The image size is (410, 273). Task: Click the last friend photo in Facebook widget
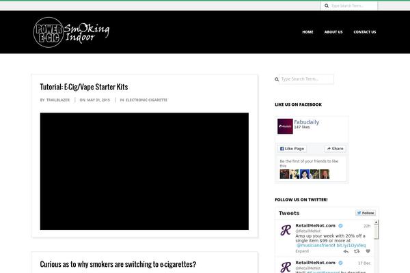coord(325,174)
